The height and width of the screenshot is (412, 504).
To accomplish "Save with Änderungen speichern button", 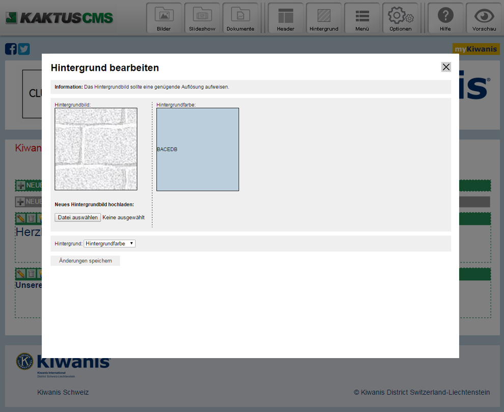I will click(x=86, y=261).
